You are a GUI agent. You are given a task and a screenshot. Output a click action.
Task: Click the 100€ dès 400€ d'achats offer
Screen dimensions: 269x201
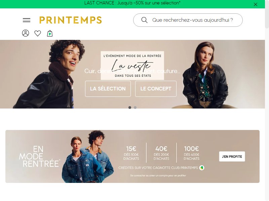(x=191, y=153)
